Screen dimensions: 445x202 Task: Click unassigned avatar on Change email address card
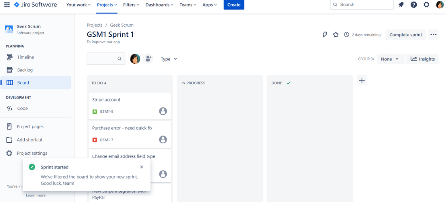(x=163, y=174)
